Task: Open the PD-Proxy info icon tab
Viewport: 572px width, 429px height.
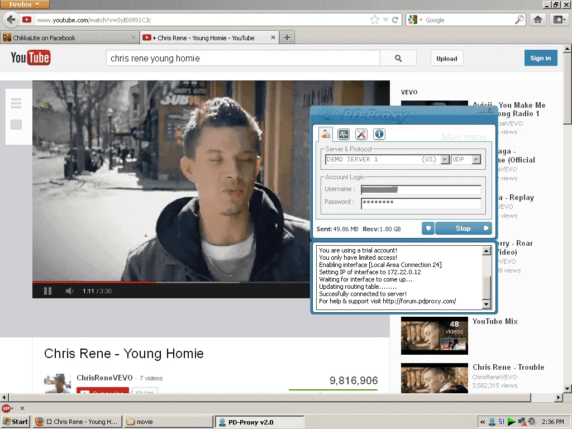Action: pos(379,134)
